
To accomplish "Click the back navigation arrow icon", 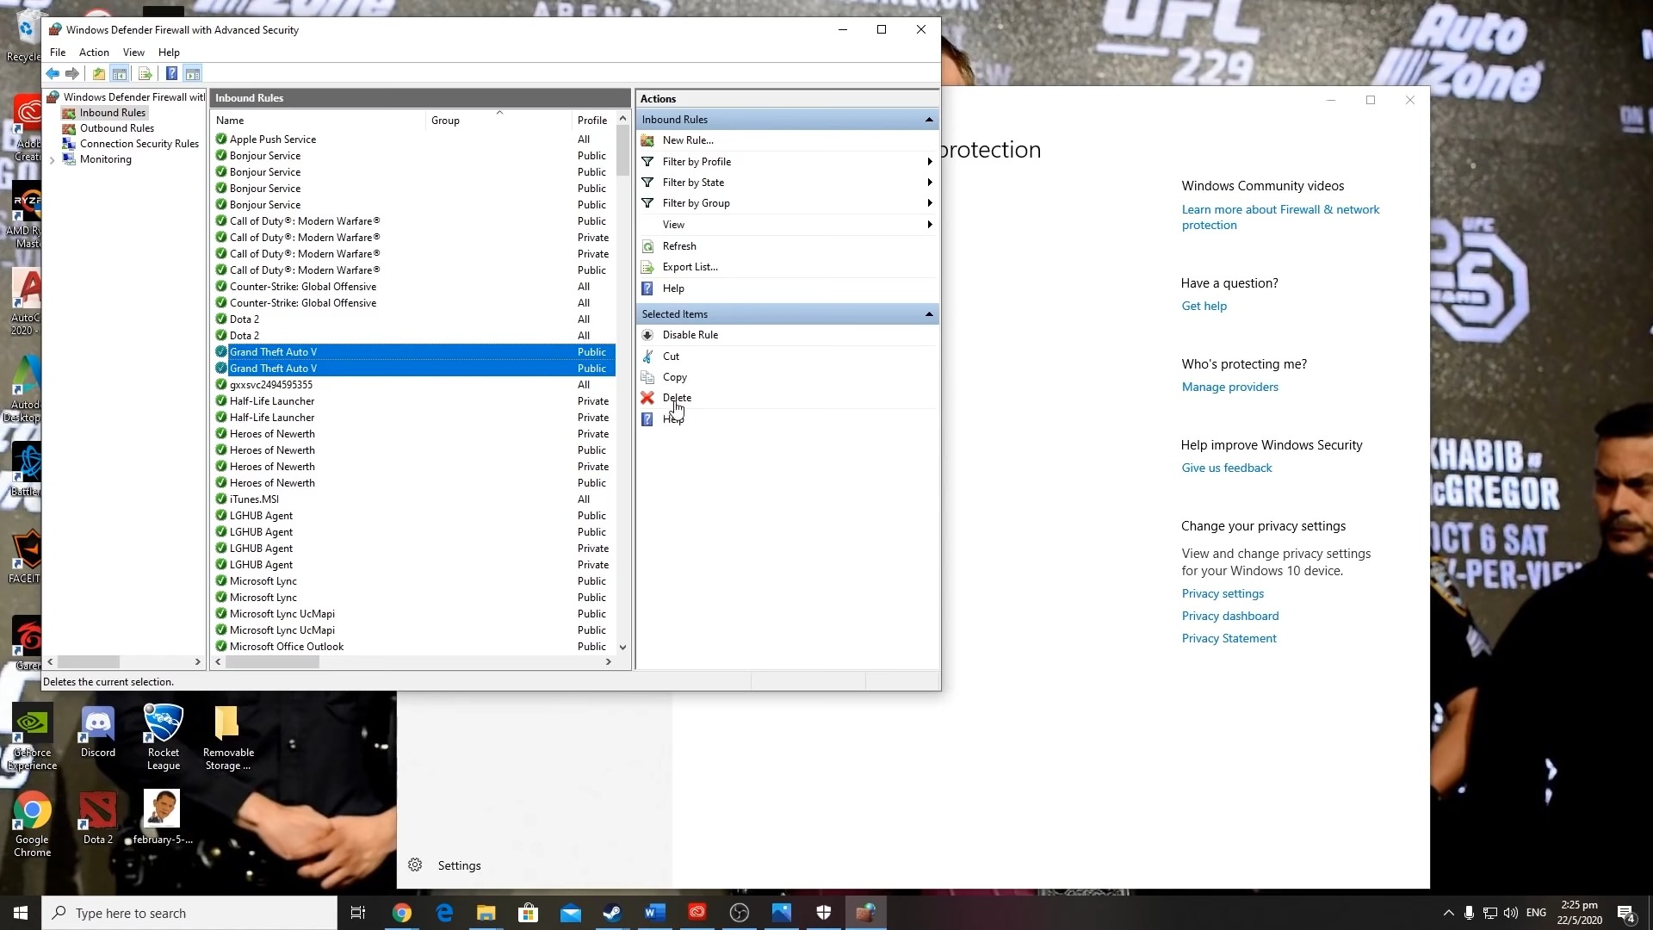I will click(53, 72).
